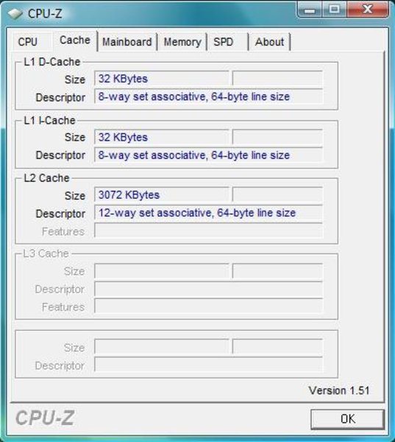This screenshot has width=395, height=442.
Task: Open the SPD tab
Action: [224, 42]
